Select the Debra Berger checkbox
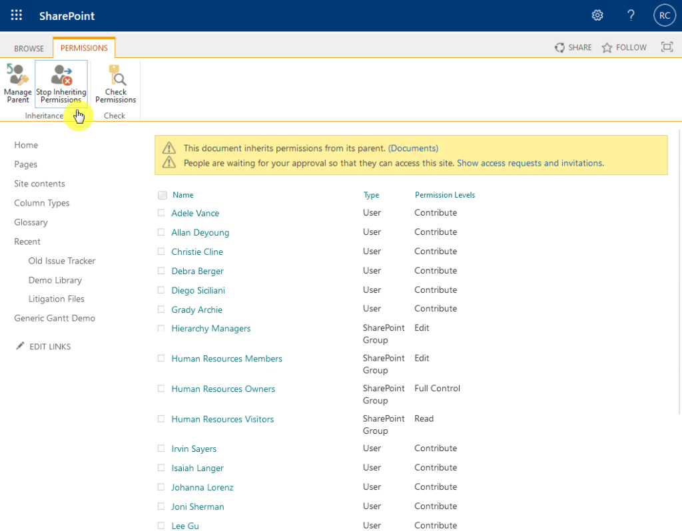Screen dimensions: 682x531 161,270
